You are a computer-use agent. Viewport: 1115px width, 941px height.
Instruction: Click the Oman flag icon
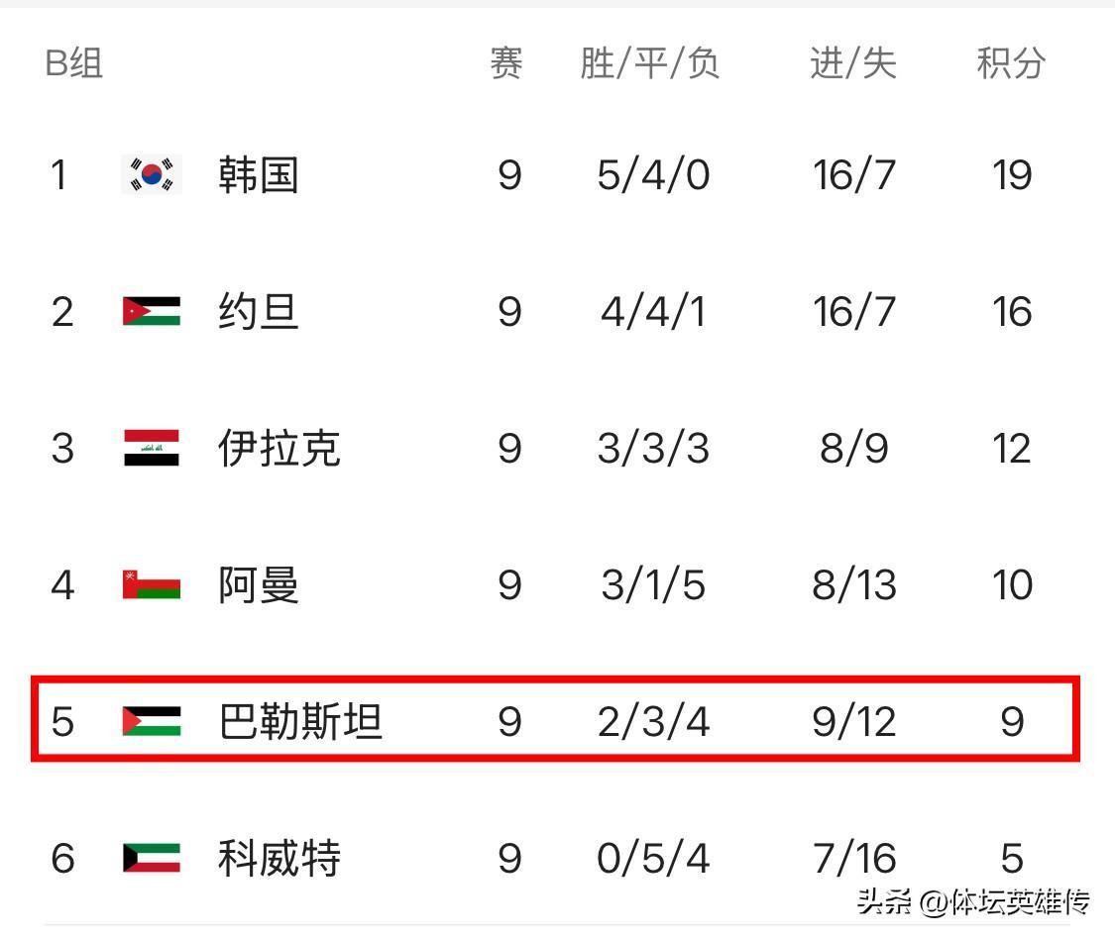149,584
